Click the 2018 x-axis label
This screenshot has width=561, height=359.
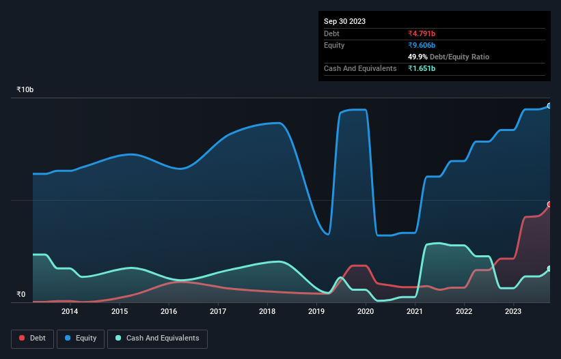(267, 311)
